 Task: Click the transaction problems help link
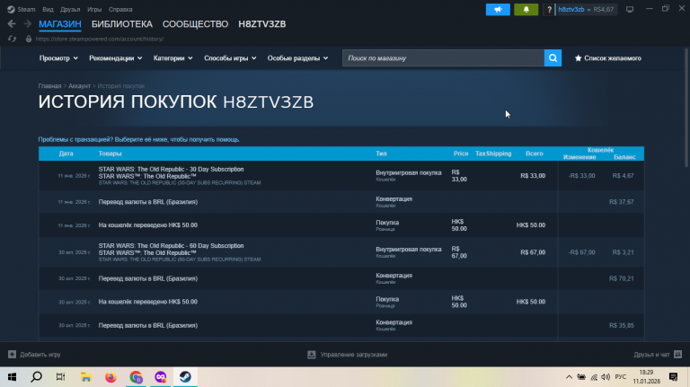(139, 139)
